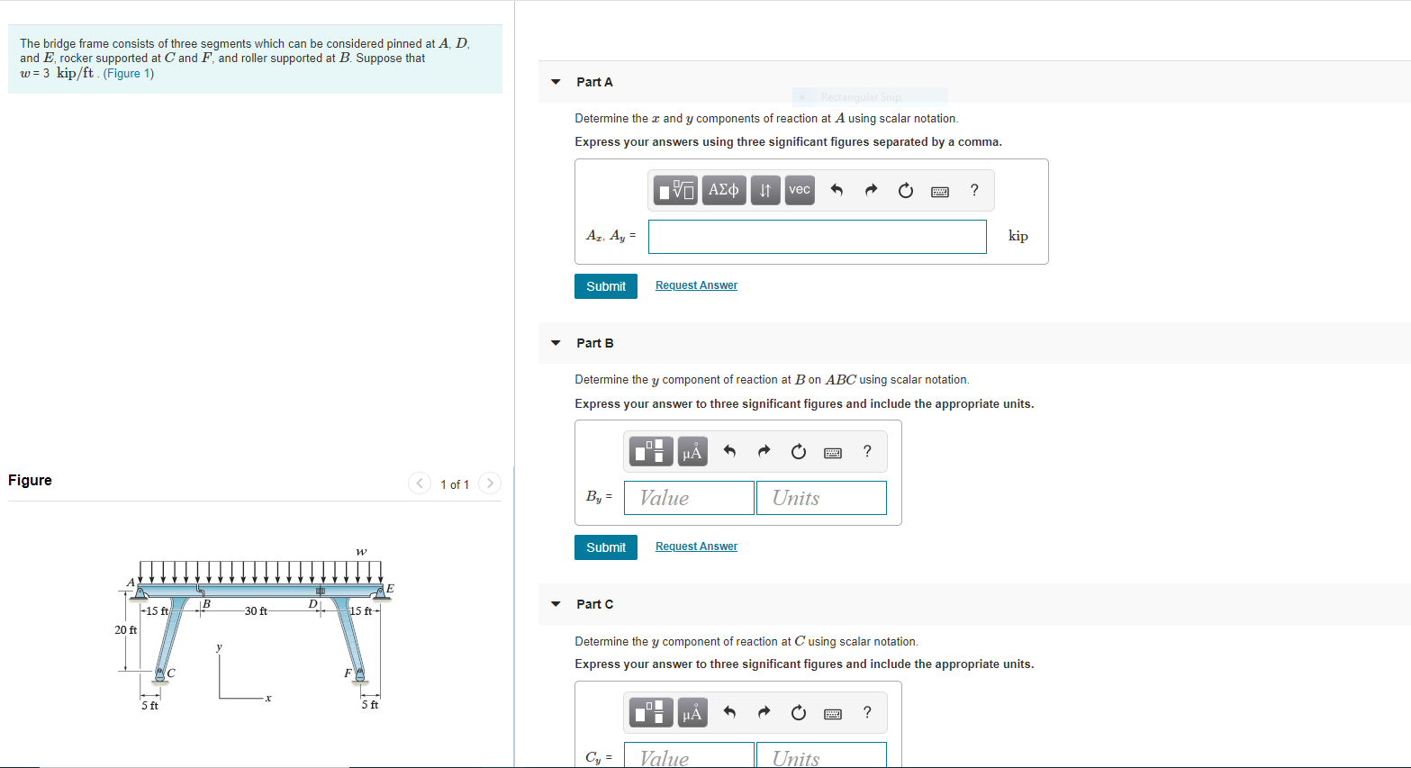This screenshot has width=1411, height=768.
Task: Open help question mark in Part A
Action: 974,190
